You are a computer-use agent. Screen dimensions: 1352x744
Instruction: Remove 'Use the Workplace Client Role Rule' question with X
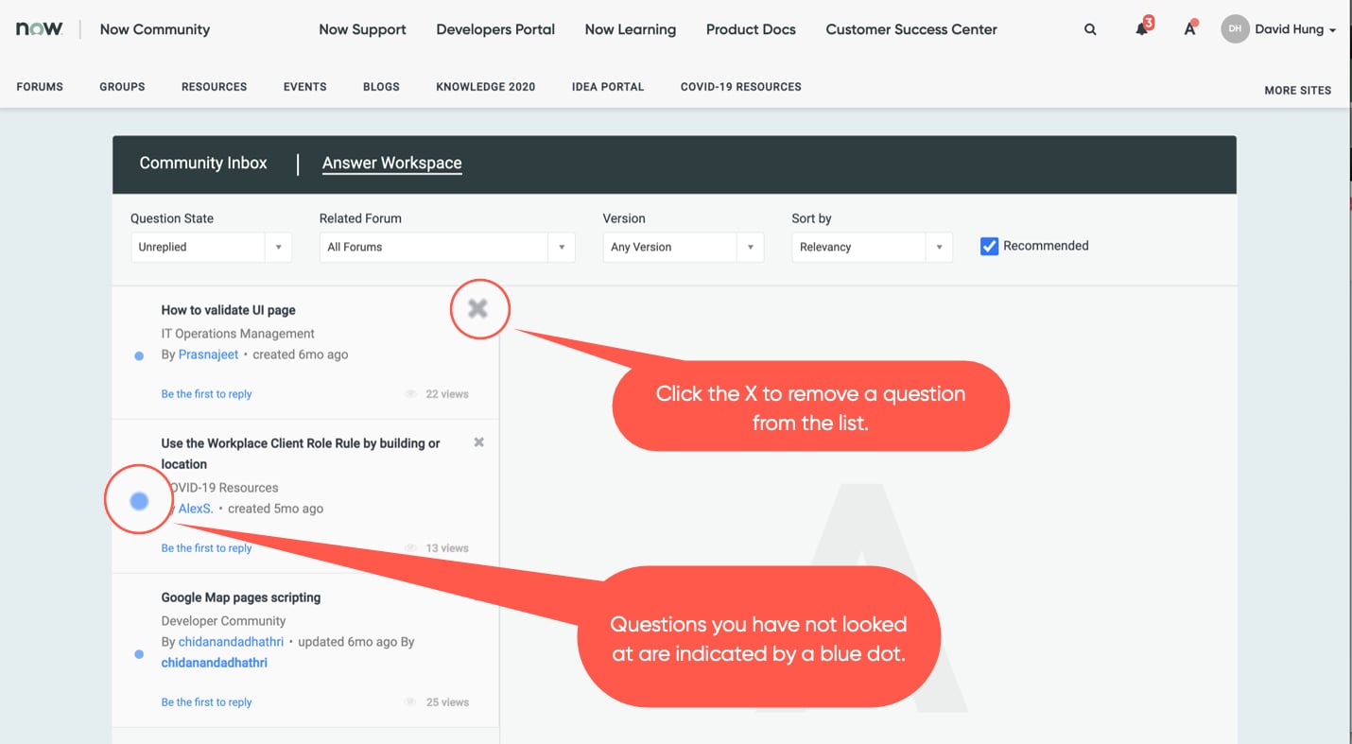pyautogui.click(x=479, y=442)
